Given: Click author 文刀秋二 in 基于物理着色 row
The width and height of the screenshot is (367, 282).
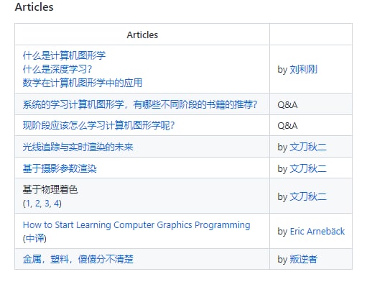Looking at the screenshot, I should coord(308,196).
